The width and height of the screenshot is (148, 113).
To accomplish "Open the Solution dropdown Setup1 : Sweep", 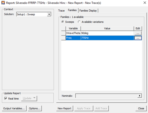I will [x=34, y=14].
